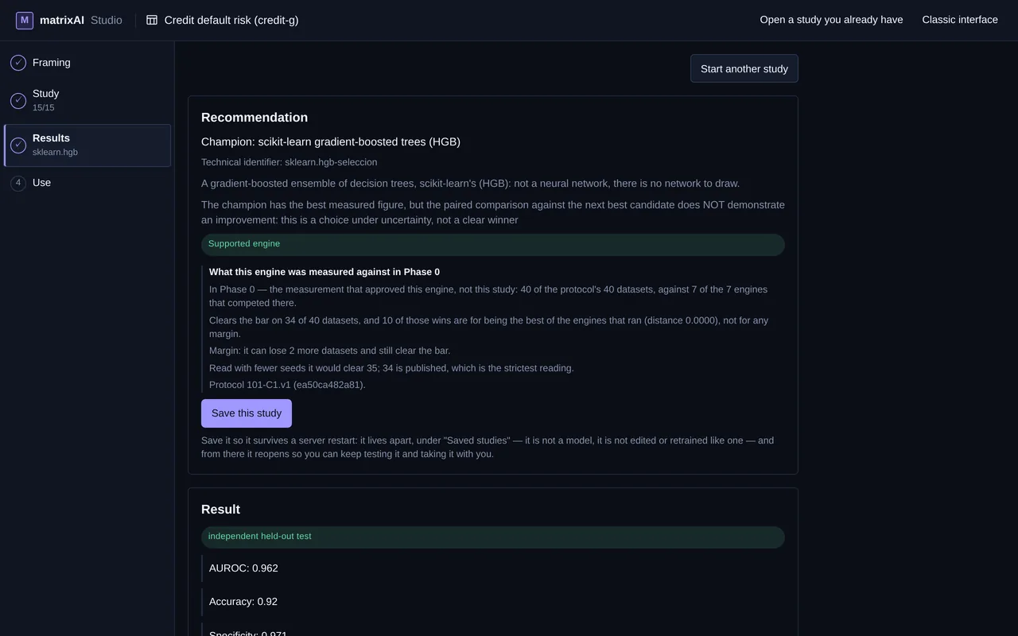
Task: Click the AUROC: 0.962 metric row
Action: [x=493, y=568]
